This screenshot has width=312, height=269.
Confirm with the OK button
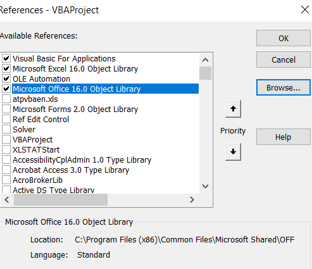(284, 38)
